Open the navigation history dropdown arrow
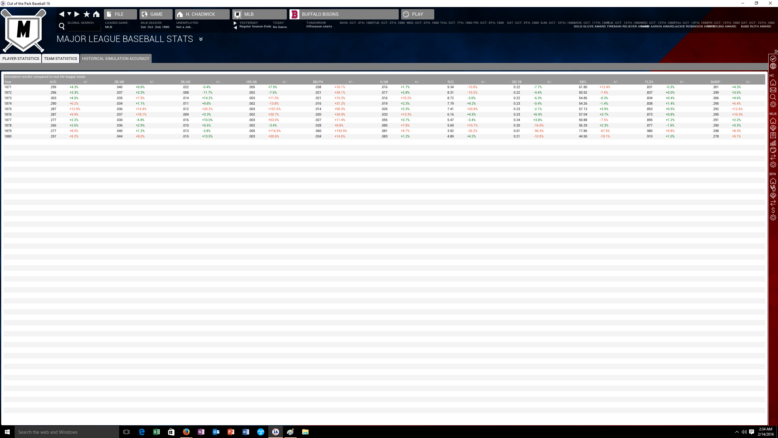The image size is (778, 438). 69,14
